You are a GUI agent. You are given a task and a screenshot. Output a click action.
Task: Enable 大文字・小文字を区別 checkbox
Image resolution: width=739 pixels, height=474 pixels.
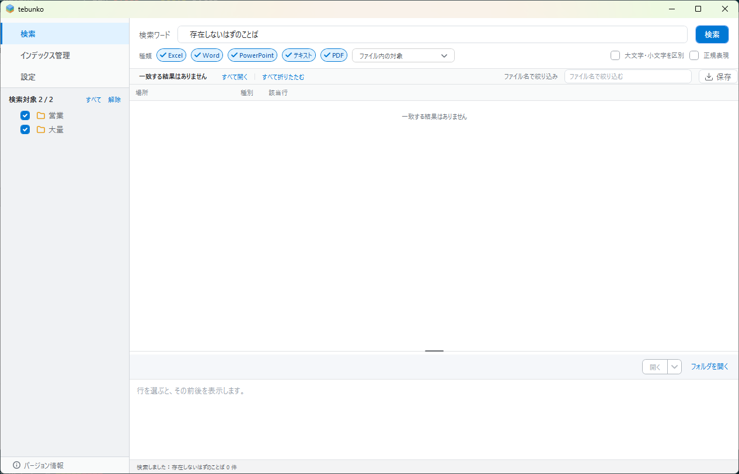(615, 55)
